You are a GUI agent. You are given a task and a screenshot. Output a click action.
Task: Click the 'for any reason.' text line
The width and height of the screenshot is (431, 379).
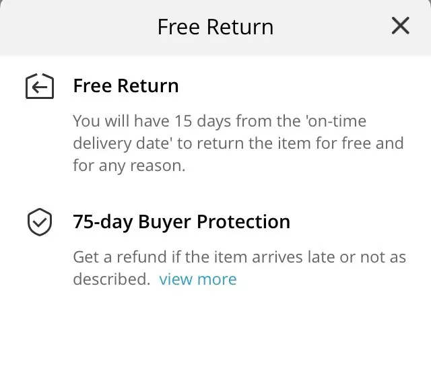click(x=129, y=166)
